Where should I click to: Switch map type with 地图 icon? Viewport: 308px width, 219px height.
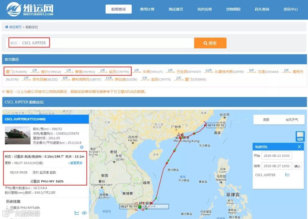tap(300, 136)
